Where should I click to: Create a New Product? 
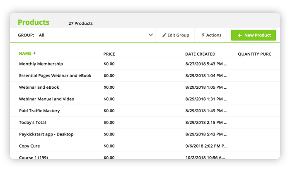(x=254, y=35)
